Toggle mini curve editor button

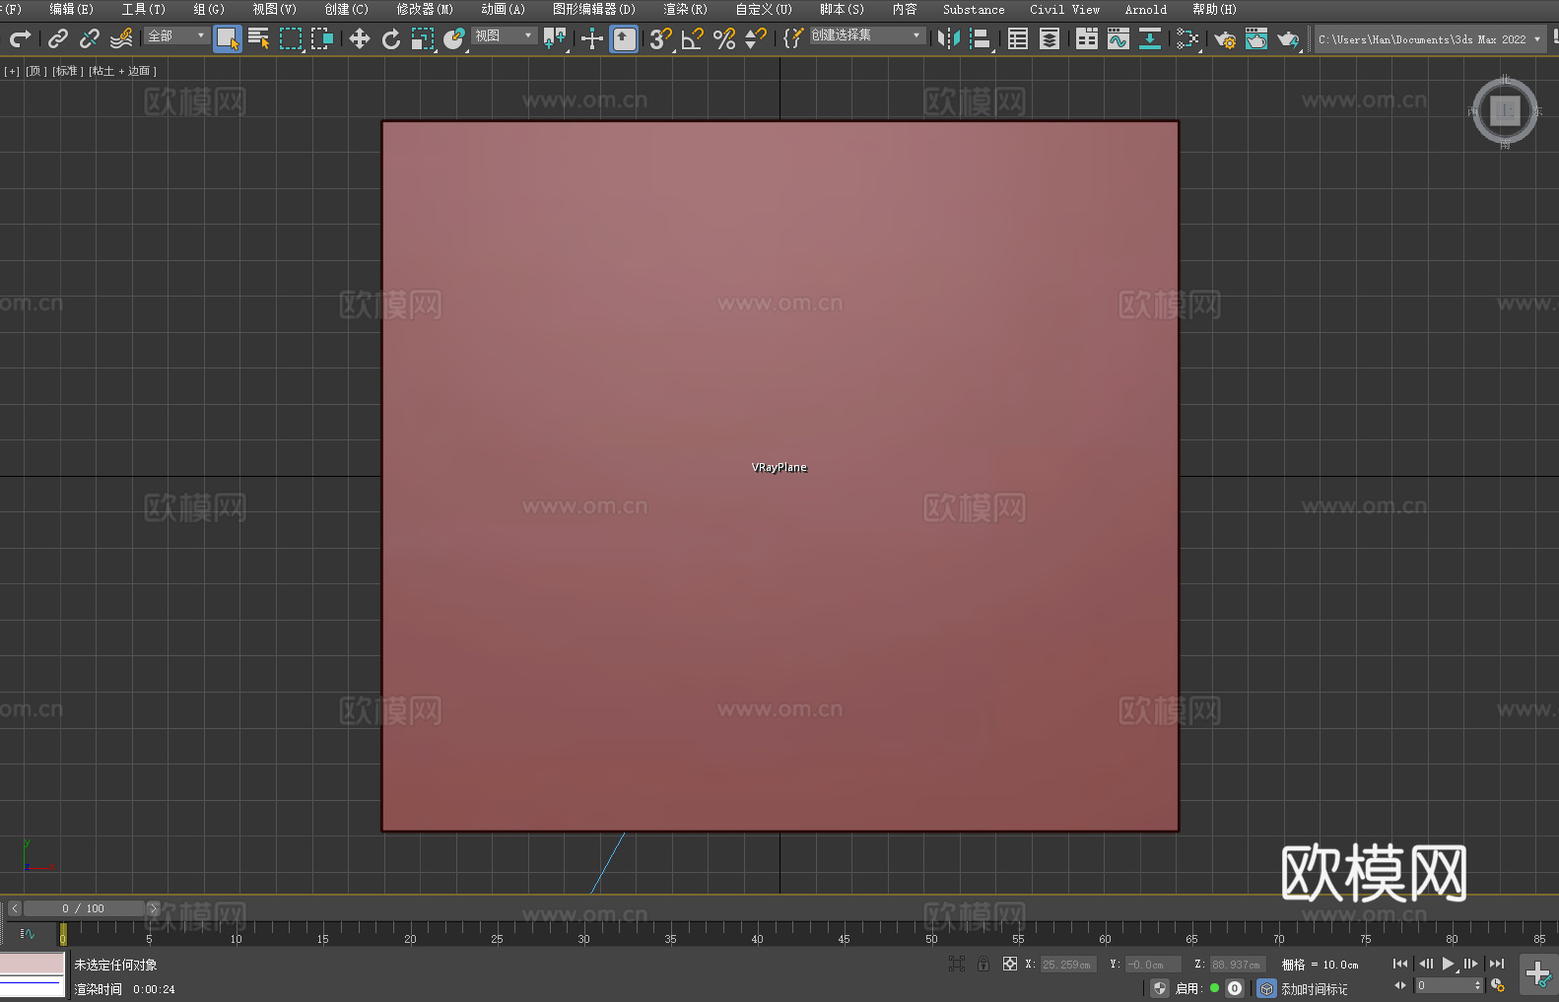pos(28,933)
